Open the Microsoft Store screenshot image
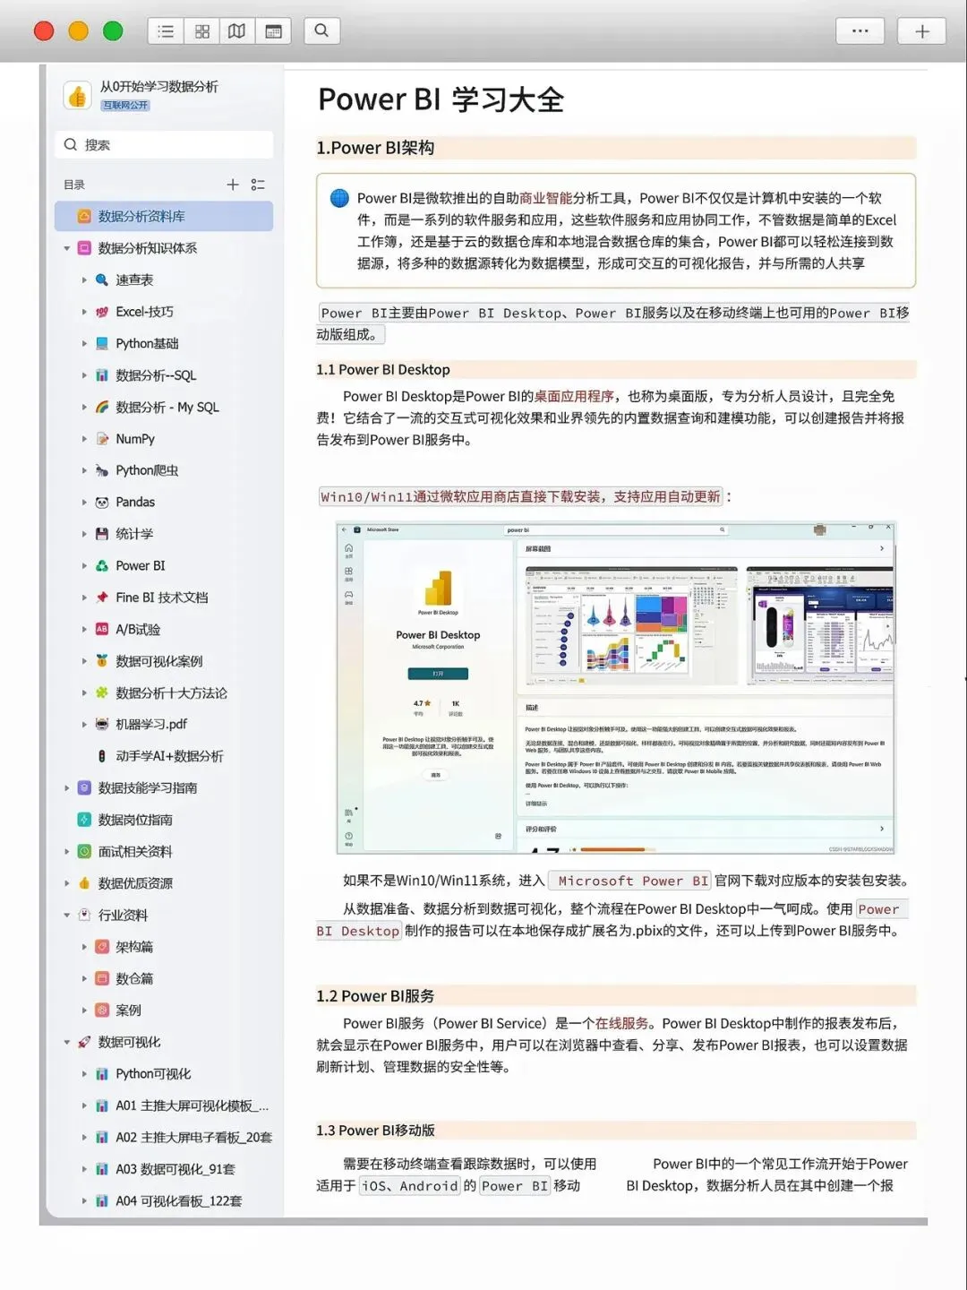 [616, 687]
